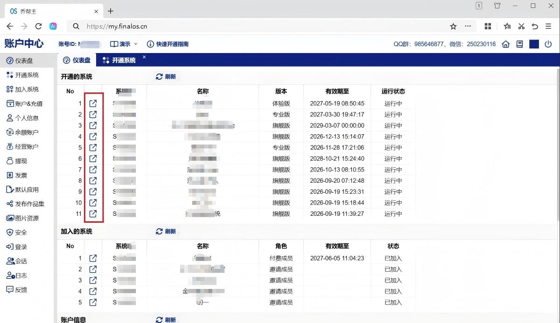The width and height of the screenshot is (560, 323).
Task: Click the browser scissors screenshot icon
Action: click(x=521, y=27)
